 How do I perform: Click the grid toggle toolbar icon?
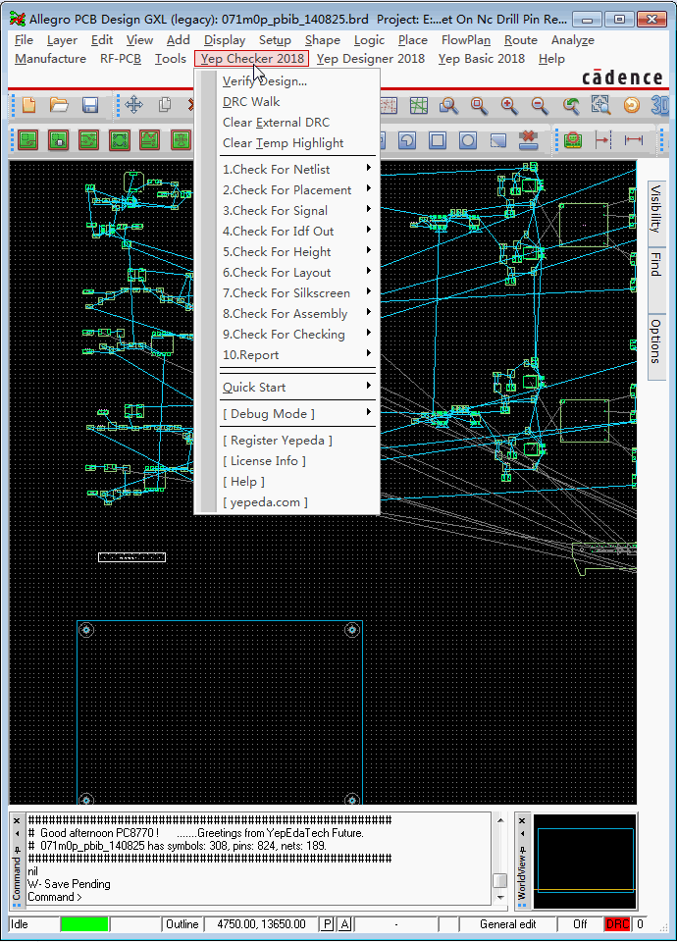click(x=419, y=106)
